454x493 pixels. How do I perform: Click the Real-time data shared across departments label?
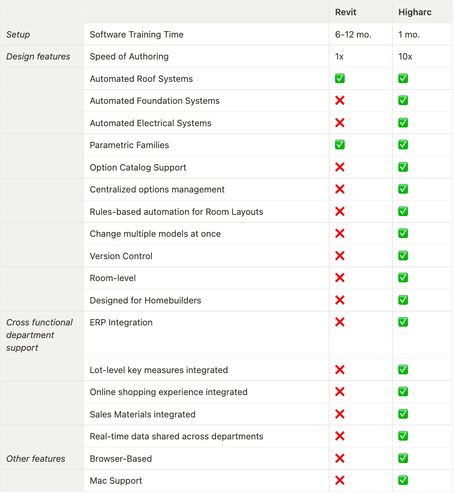tap(176, 436)
